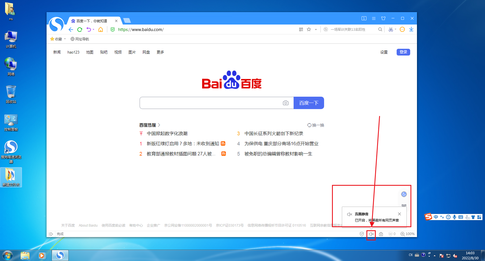
Task: Click the security shield icon in status bar
Action: 362,234
